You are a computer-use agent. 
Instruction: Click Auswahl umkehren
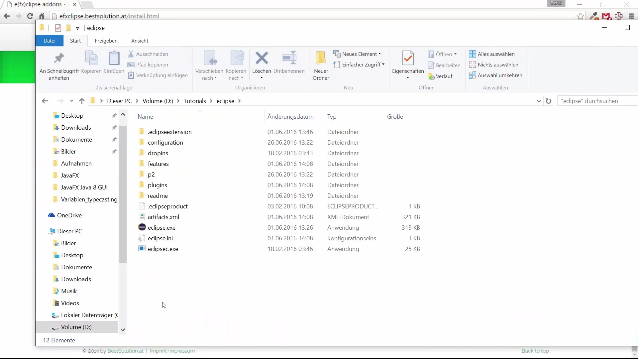point(495,75)
